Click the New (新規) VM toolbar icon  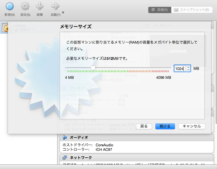pos(10,7)
